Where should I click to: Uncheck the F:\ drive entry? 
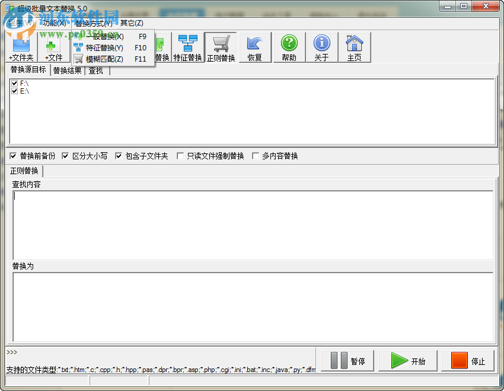coord(14,84)
